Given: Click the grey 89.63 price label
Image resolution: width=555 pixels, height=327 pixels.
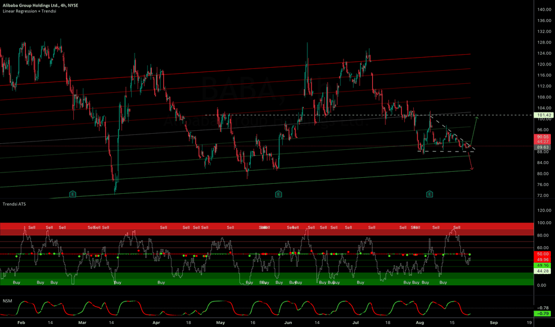Looking at the screenshot, I should 542,147.
